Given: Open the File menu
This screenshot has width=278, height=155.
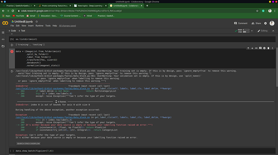Looking at the screenshot, I should 12,26.
